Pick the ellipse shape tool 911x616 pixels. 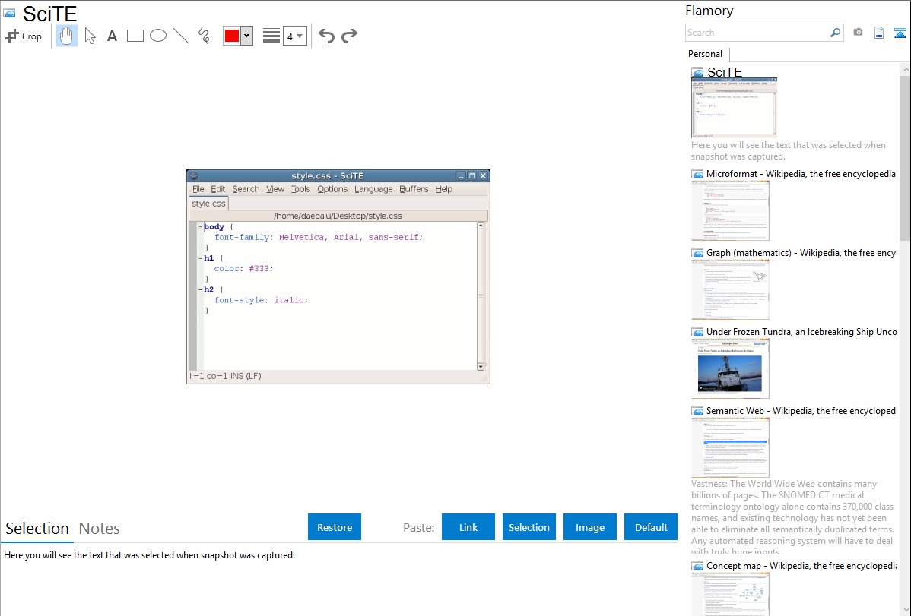158,36
